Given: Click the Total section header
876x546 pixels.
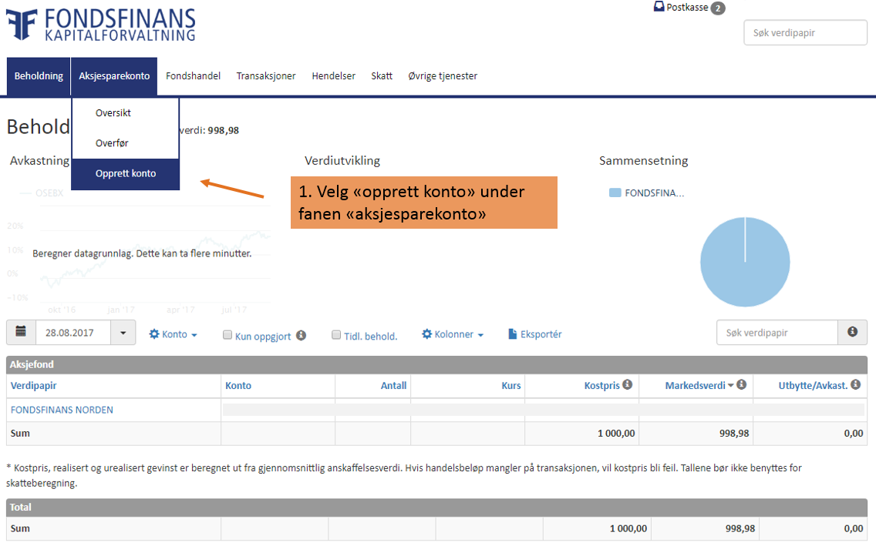Looking at the screenshot, I should [x=437, y=507].
